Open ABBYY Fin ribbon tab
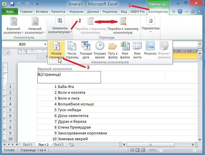Viewport: 205px width, 155px height. (137, 12)
